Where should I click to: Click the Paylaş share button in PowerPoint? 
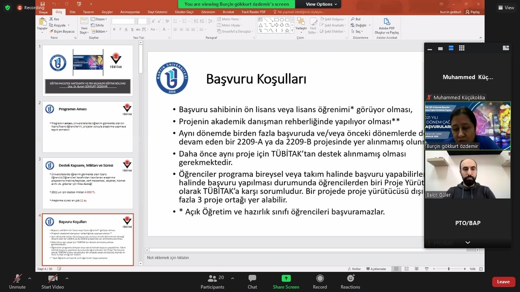point(473,12)
